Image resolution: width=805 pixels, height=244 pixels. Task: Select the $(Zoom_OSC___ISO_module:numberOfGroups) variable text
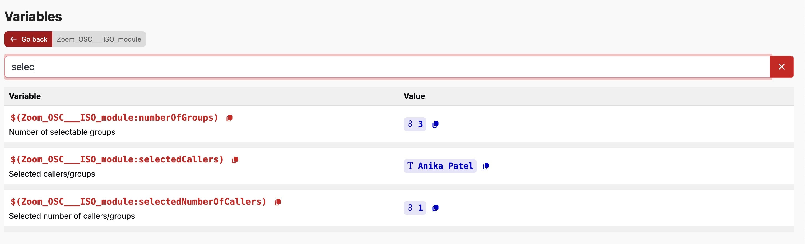tap(114, 118)
